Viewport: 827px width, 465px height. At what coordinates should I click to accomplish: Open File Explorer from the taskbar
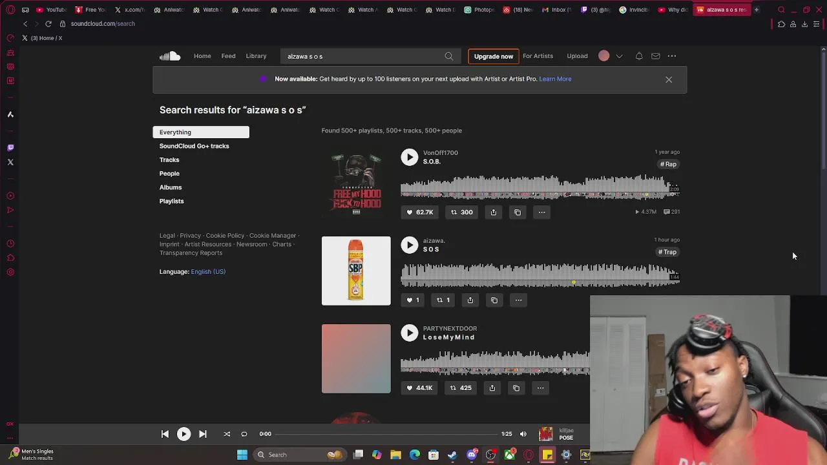[x=395, y=455]
